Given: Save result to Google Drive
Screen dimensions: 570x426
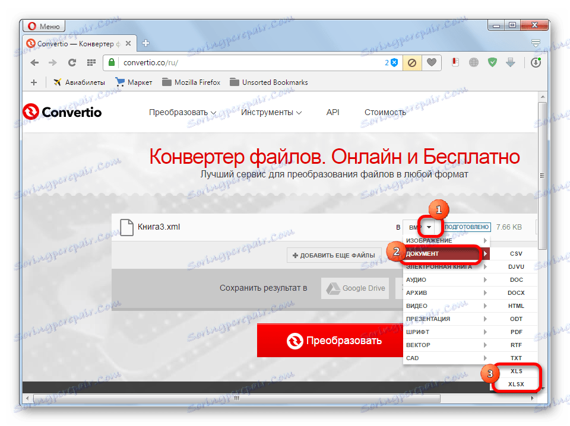Looking at the screenshot, I should (355, 288).
